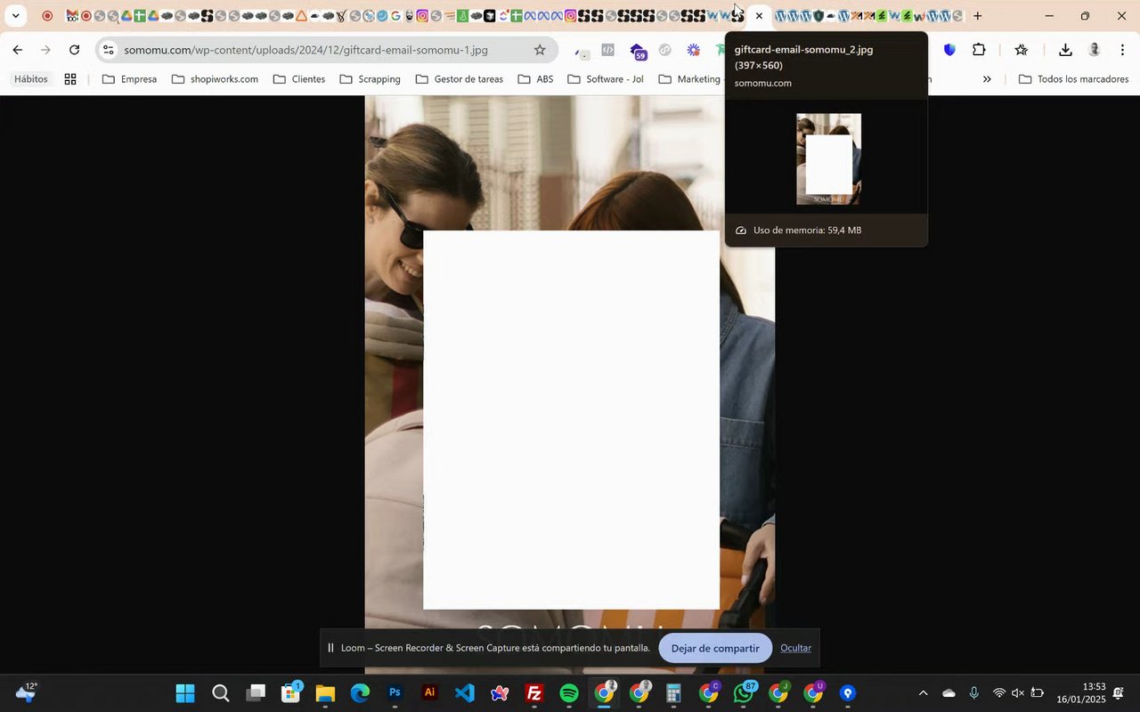
Task: Open Calculator from the taskbar
Action: tap(674, 693)
